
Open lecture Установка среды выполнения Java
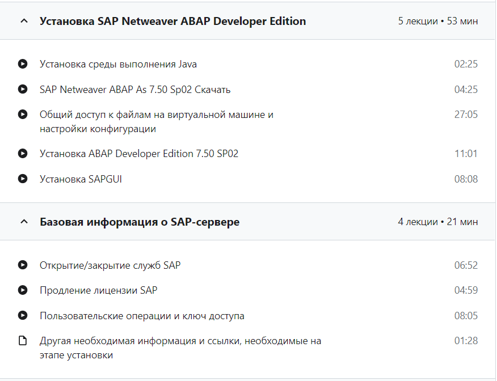pyautogui.click(x=118, y=64)
